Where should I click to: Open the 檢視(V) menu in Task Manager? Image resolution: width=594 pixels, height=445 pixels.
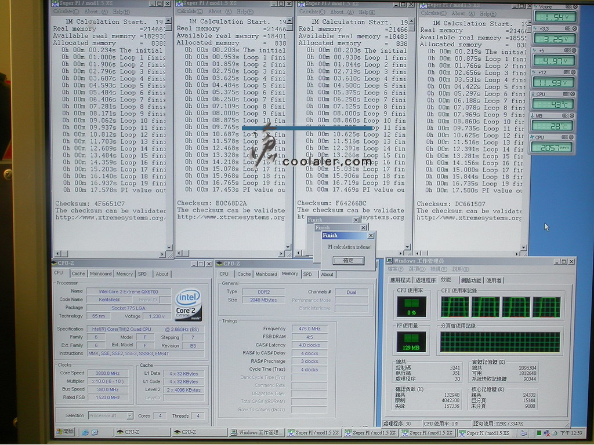(x=439, y=269)
